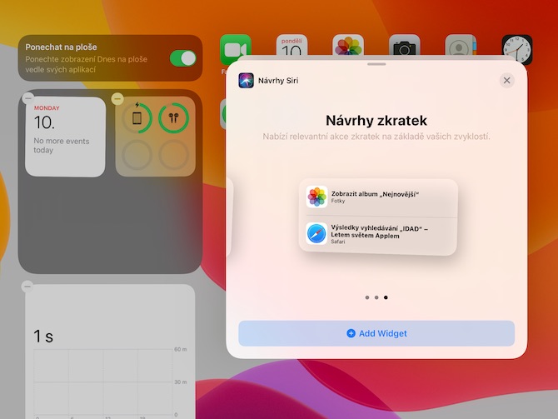Tap the Siri icon next to Návrhy Siri
The width and height of the screenshot is (558, 419).
pyautogui.click(x=247, y=81)
